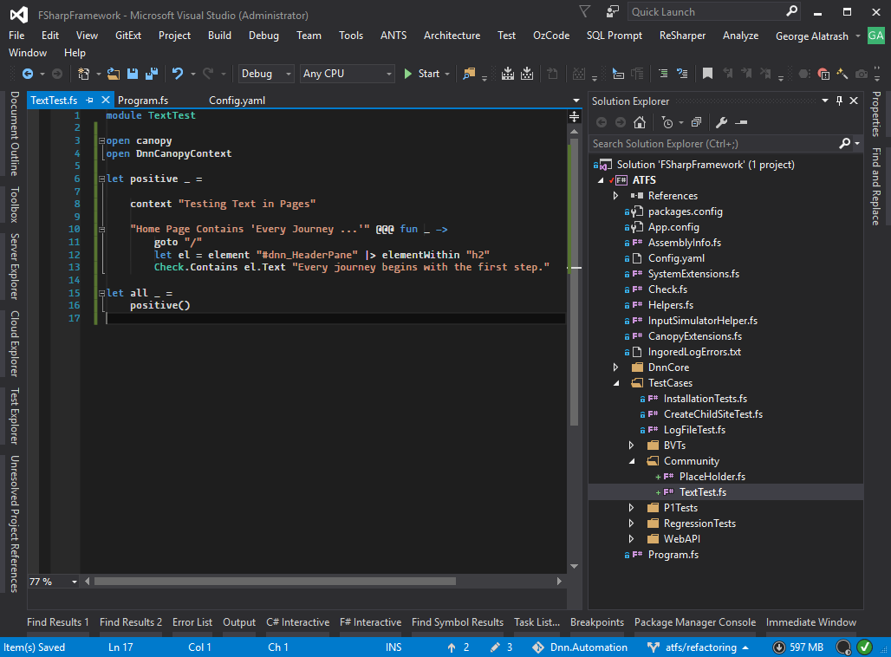
Task: Click the split editor handle above the scrollbar
Action: (575, 116)
